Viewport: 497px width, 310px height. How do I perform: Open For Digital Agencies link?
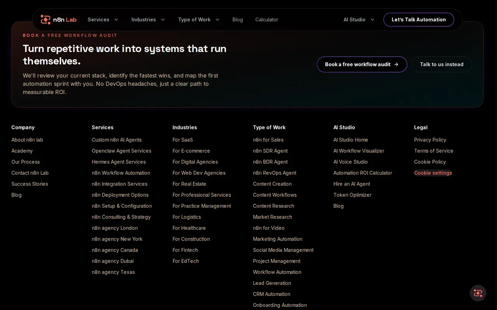click(195, 162)
